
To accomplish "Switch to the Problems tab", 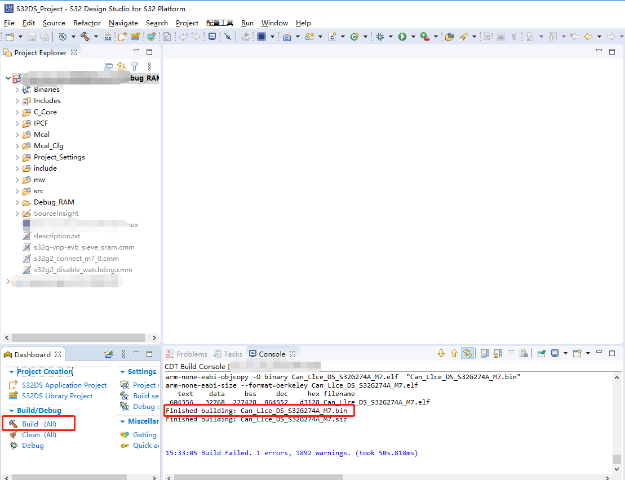I will pyautogui.click(x=191, y=354).
